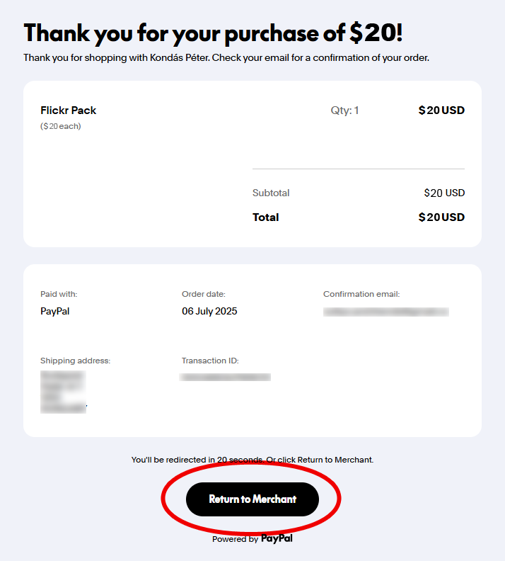The width and height of the screenshot is (505, 561).
Task: Click the PayPal payment method value
Action: (55, 311)
